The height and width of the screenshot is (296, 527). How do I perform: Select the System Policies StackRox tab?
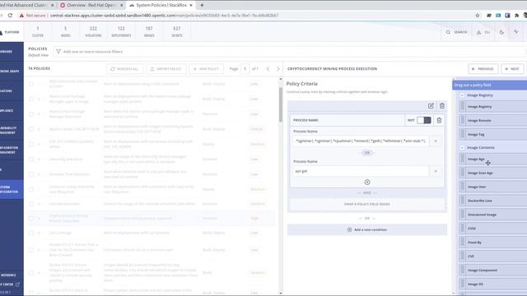tap(161, 6)
